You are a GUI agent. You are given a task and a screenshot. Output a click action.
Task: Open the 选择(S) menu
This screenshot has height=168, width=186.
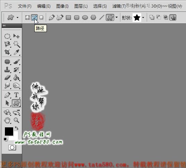coord(100,6)
